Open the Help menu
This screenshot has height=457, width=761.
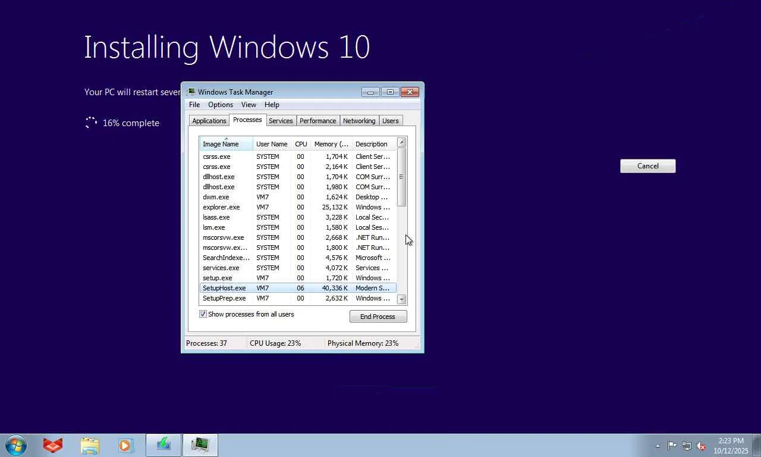point(272,105)
